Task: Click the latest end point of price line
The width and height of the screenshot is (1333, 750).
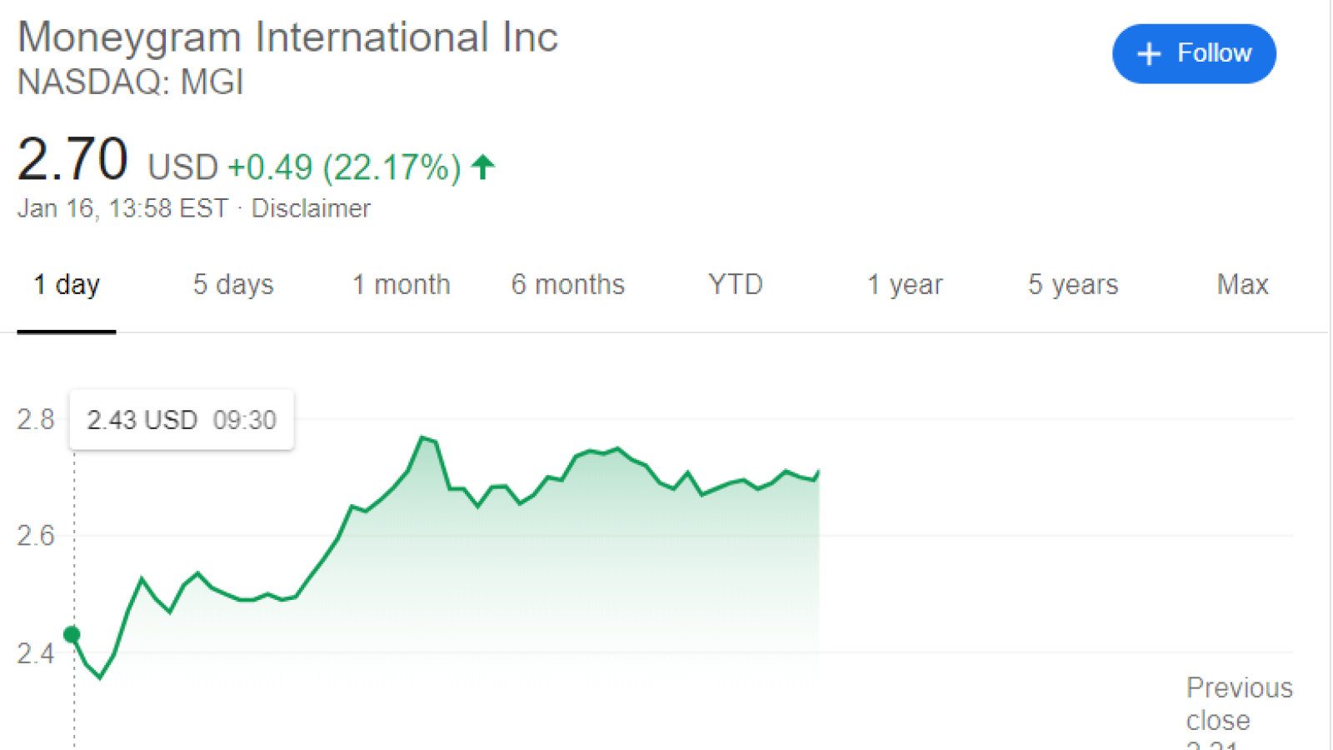Action: tap(819, 472)
